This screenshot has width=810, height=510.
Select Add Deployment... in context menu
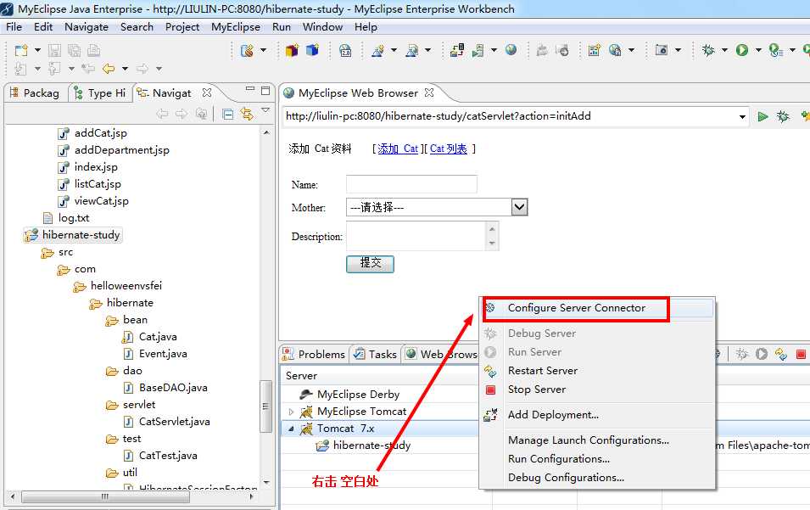click(x=598, y=414)
